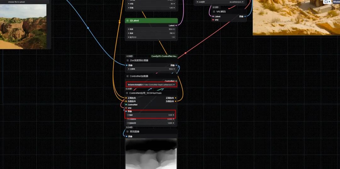Image resolution: width=340 pixels, height=169 pixels.
Task: Select next ControlNet model with right arrow
Action: pyautogui.click(x=174, y=85)
